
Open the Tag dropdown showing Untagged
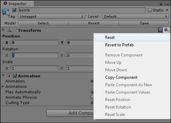52,16
